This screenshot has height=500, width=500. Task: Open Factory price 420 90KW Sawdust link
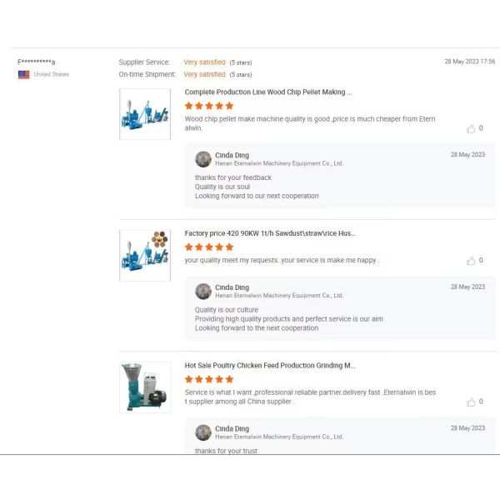coord(270,233)
